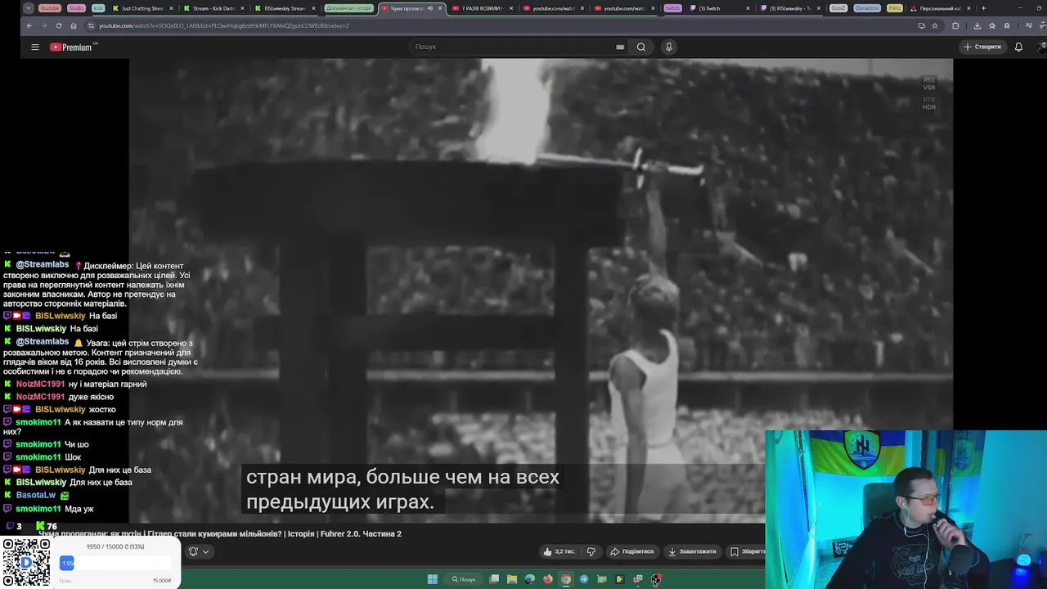Viewport: 1047px width, 589px height.
Task: Click chat message 'Мда уж' by smokimo11
Action: pyautogui.click(x=79, y=509)
